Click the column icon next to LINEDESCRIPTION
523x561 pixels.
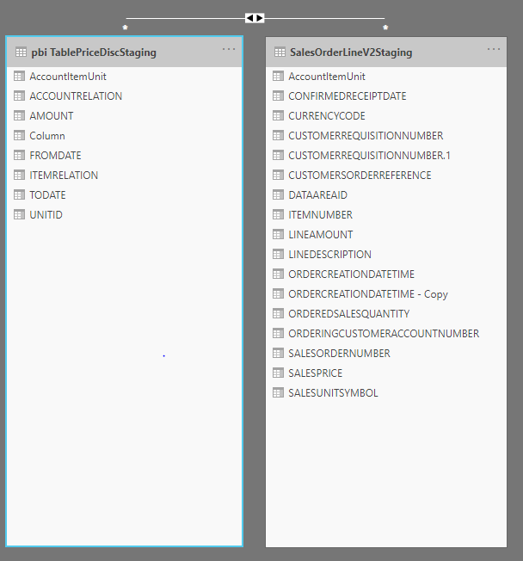pos(279,254)
